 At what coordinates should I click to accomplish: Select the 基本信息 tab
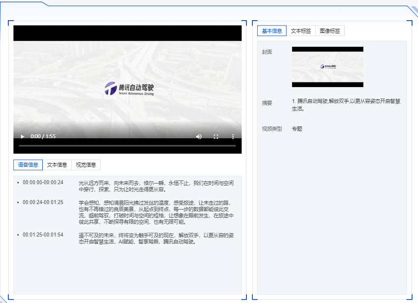pyautogui.click(x=272, y=31)
